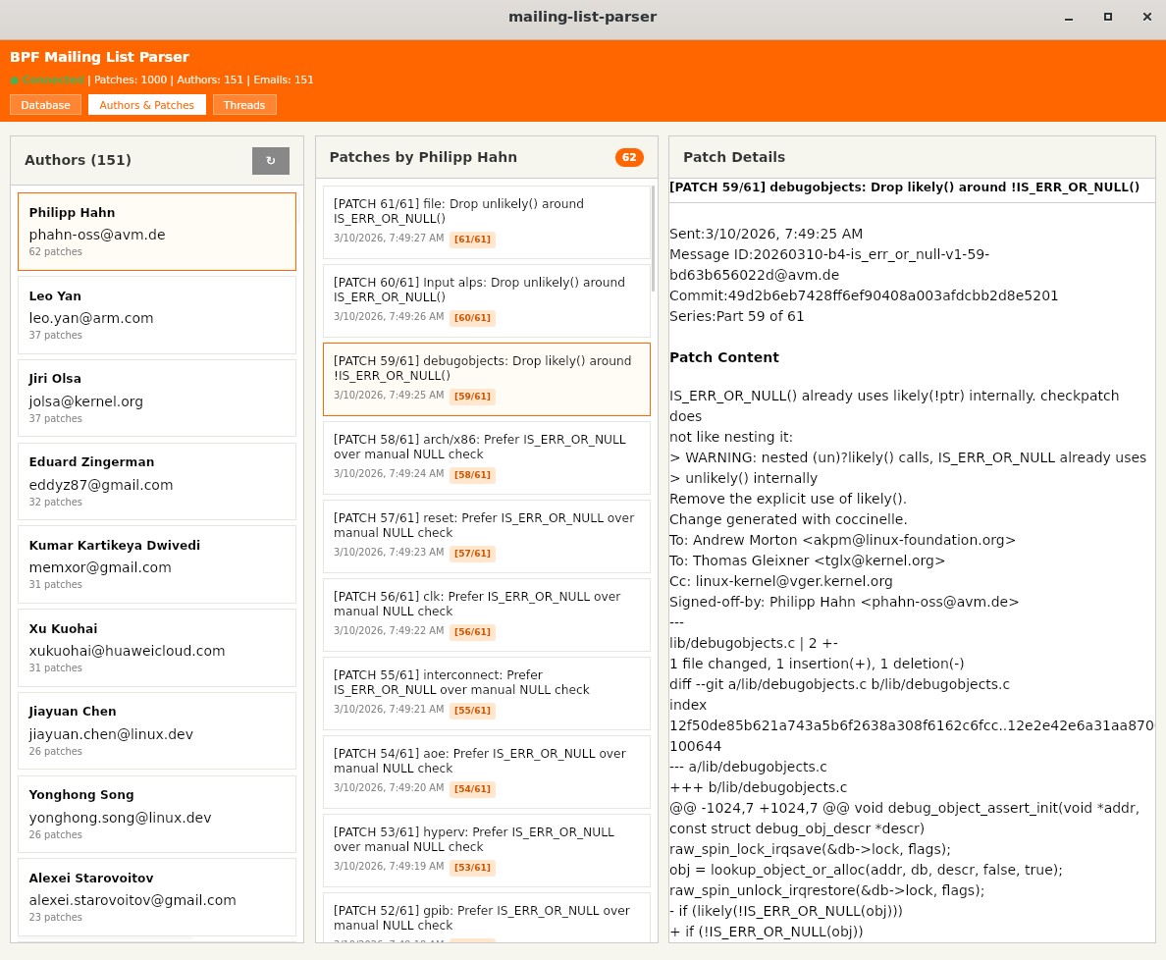The width and height of the screenshot is (1166, 960).
Task: Click the refresh authors icon button
Action: point(270,161)
